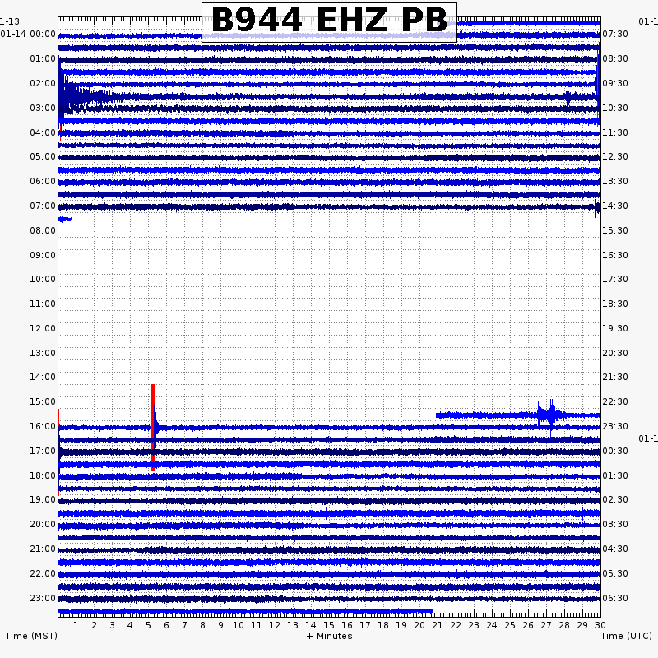Select the 23:30 UTC row label
Viewport: 658px width, 658px height.
pos(615,426)
